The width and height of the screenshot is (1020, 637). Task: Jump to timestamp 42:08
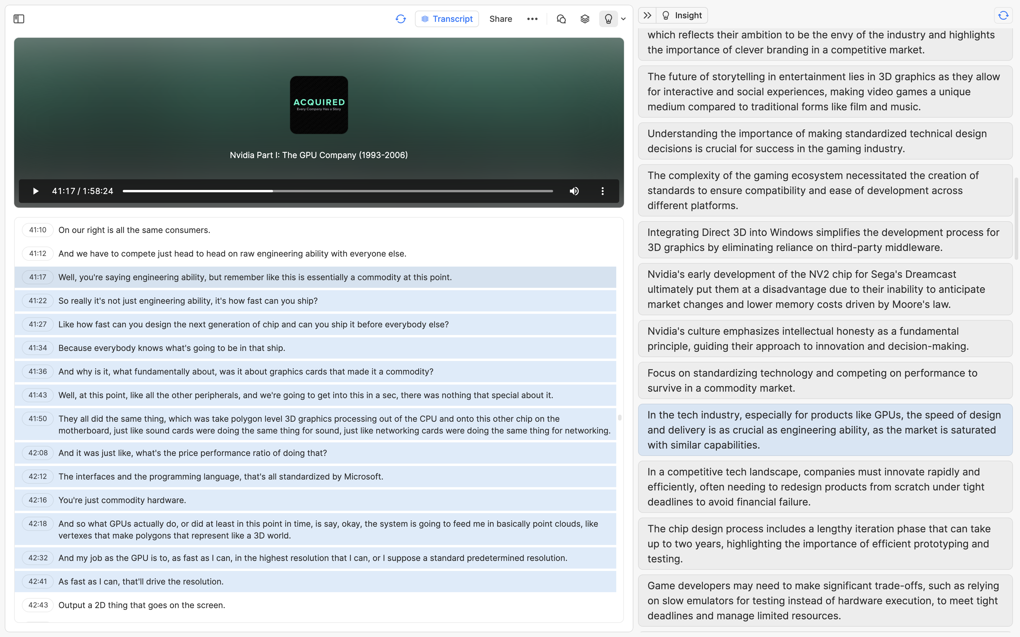click(37, 453)
